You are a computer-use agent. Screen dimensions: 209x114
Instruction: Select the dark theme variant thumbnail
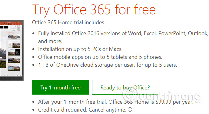6,27
